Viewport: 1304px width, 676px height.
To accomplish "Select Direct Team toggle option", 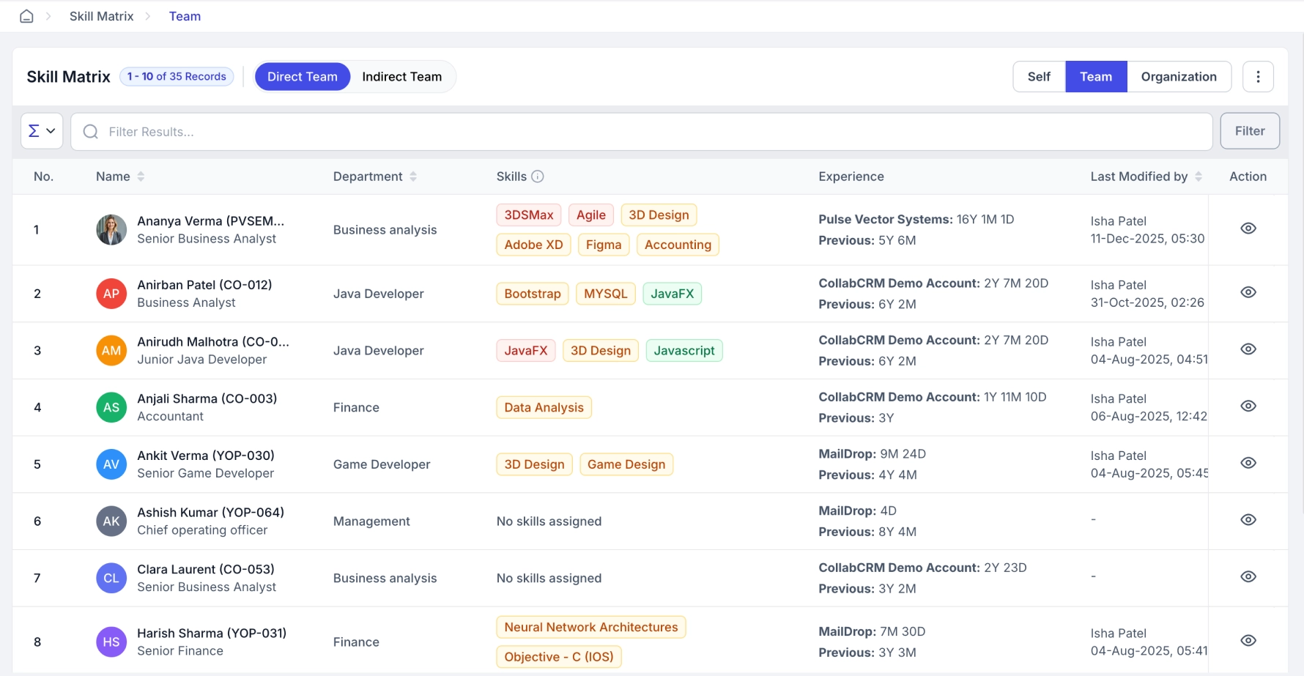I will pyautogui.click(x=302, y=77).
